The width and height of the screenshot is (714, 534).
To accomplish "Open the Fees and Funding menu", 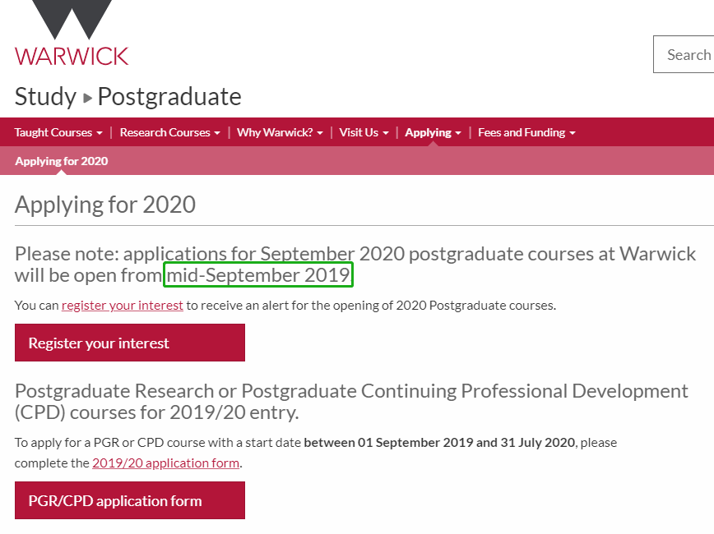I will coord(526,132).
